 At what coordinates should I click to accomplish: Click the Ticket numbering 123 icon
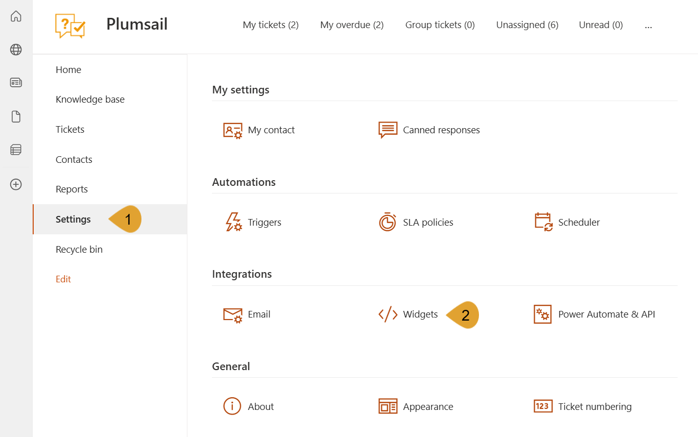pyautogui.click(x=543, y=406)
